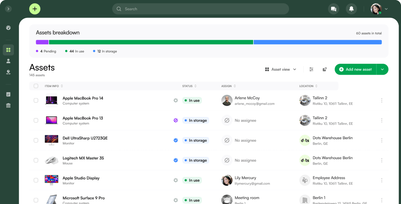
Task: Open more options for Dell UltraSharp U2723QE
Action: click(382, 140)
